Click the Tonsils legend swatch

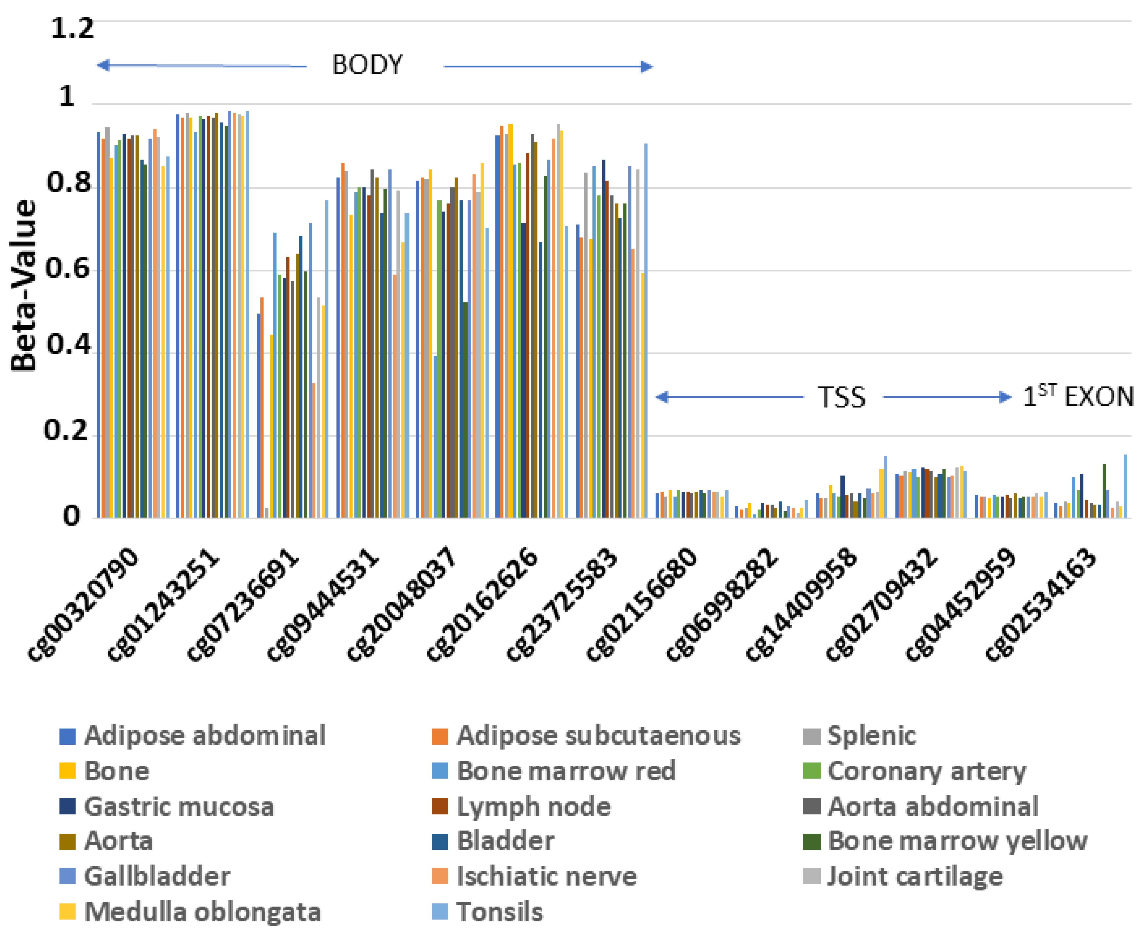click(440, 912)
